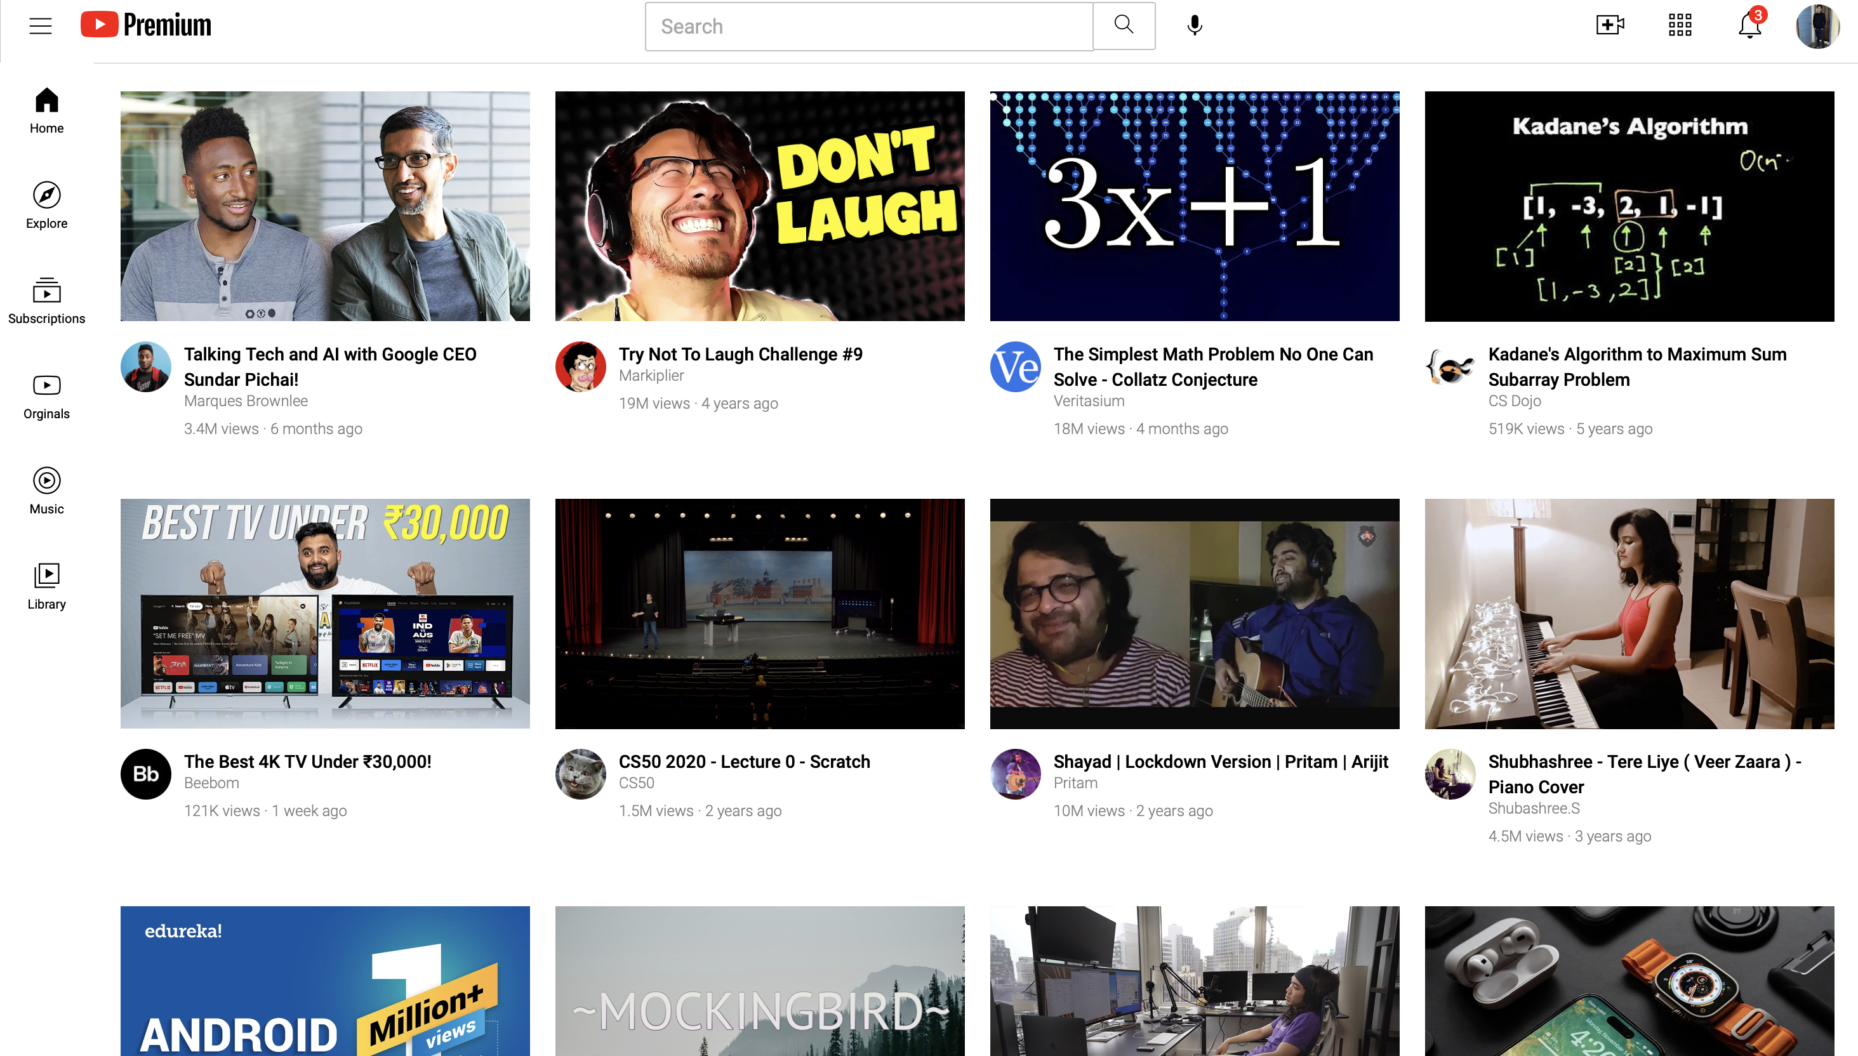Open Beebom channel avatar
The width and height of the screenshot is (1858, 1056).
coord(146,774)
